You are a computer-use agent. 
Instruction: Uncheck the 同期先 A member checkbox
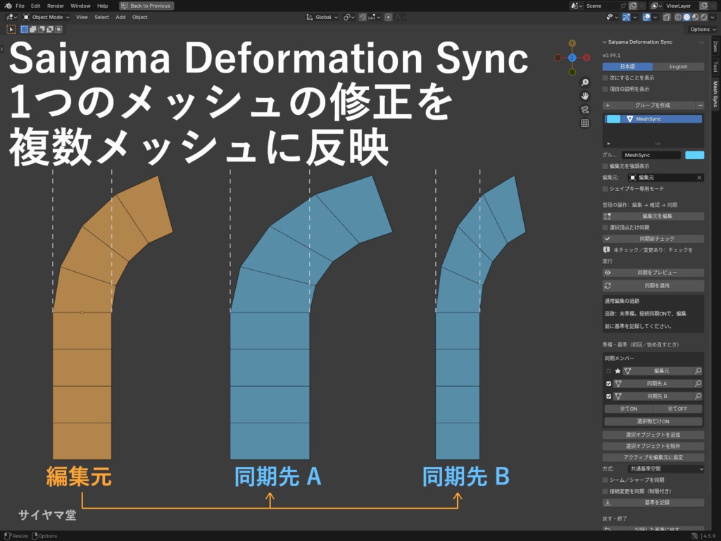click(x=609, y=384)
